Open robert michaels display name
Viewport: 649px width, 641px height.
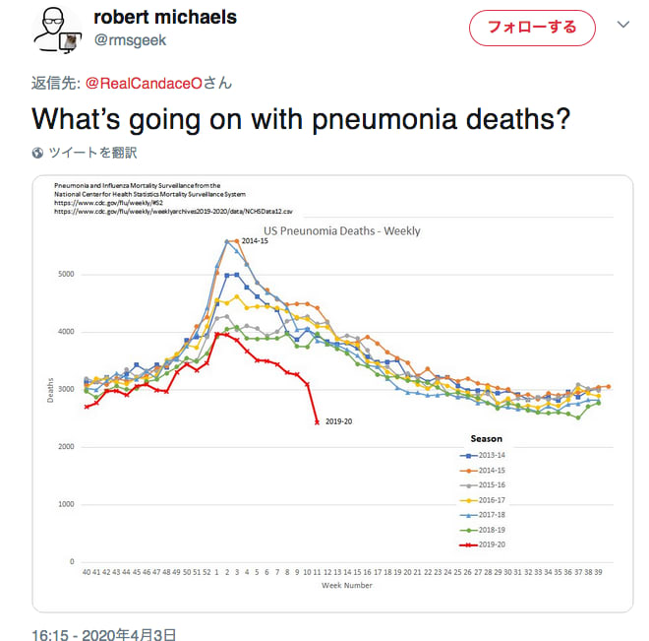pos(165,18)
